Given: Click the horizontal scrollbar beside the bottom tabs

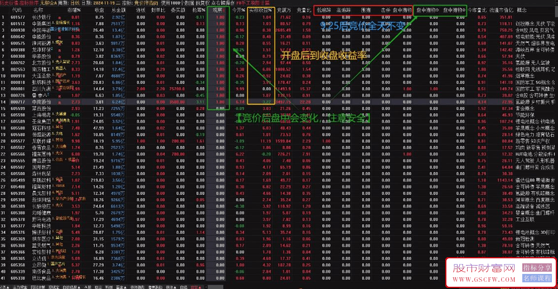Looking at the screenshot, I should point(215,287).
